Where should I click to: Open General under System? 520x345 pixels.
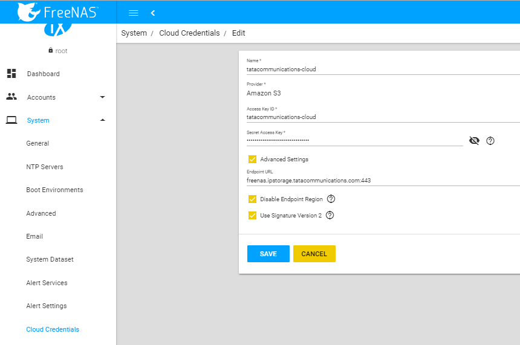[37, 144]
